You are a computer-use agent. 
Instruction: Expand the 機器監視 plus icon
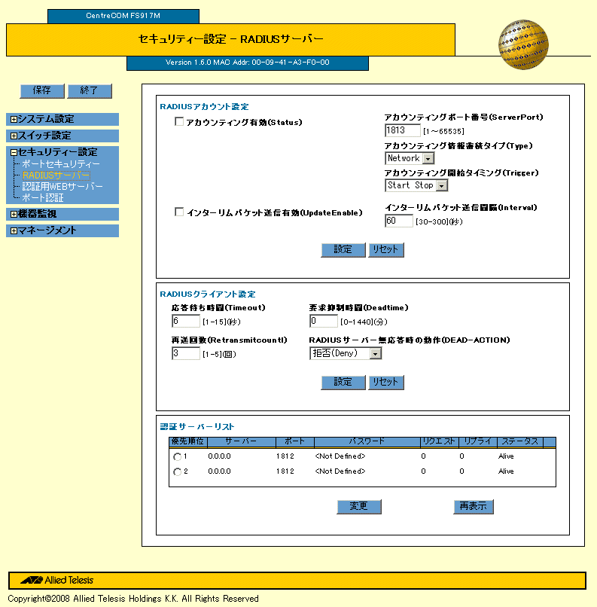(14, 215)
